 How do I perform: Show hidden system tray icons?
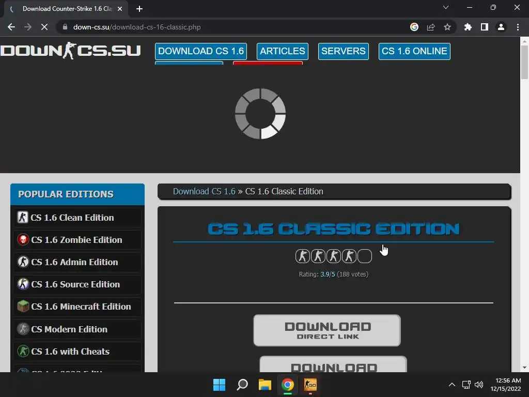(452, 385)
